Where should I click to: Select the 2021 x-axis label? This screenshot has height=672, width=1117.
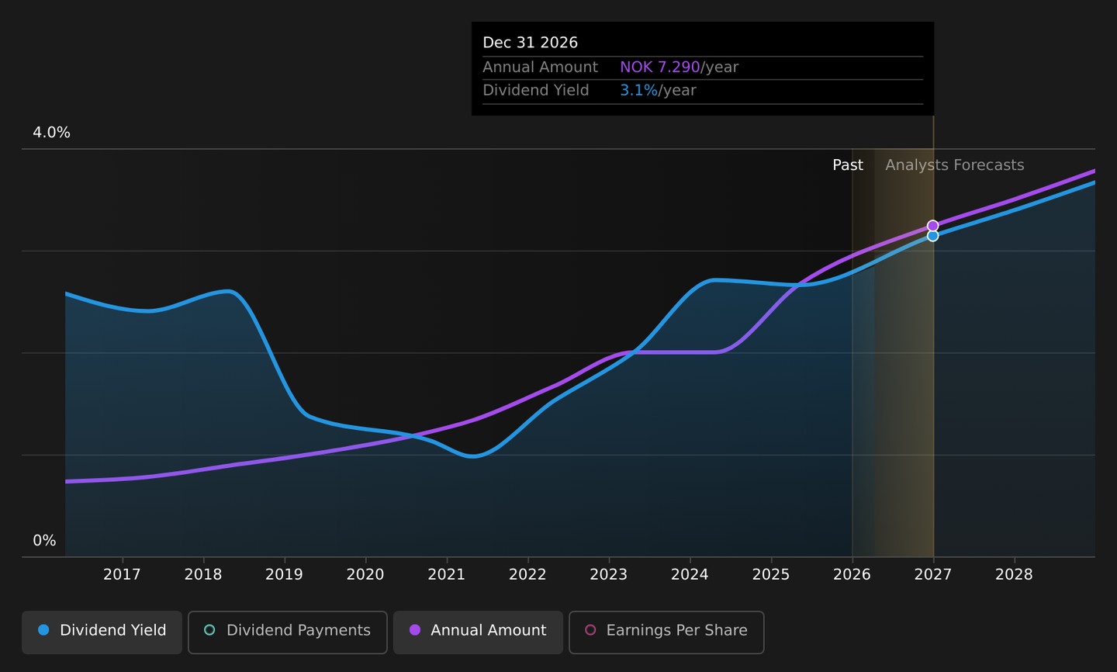[x=447, y=575]
